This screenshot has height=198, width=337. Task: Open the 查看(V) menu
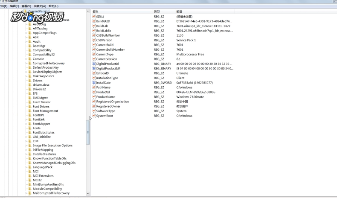click(x=26, y=6)
